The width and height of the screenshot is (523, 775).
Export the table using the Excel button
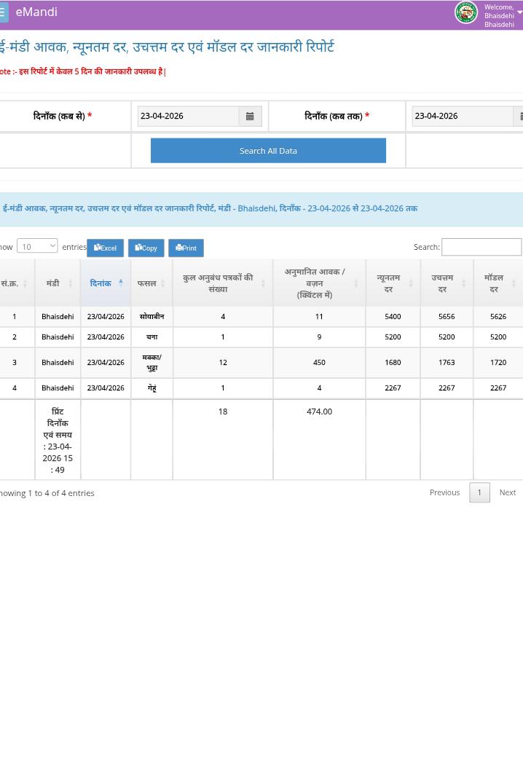pos(105,248)
